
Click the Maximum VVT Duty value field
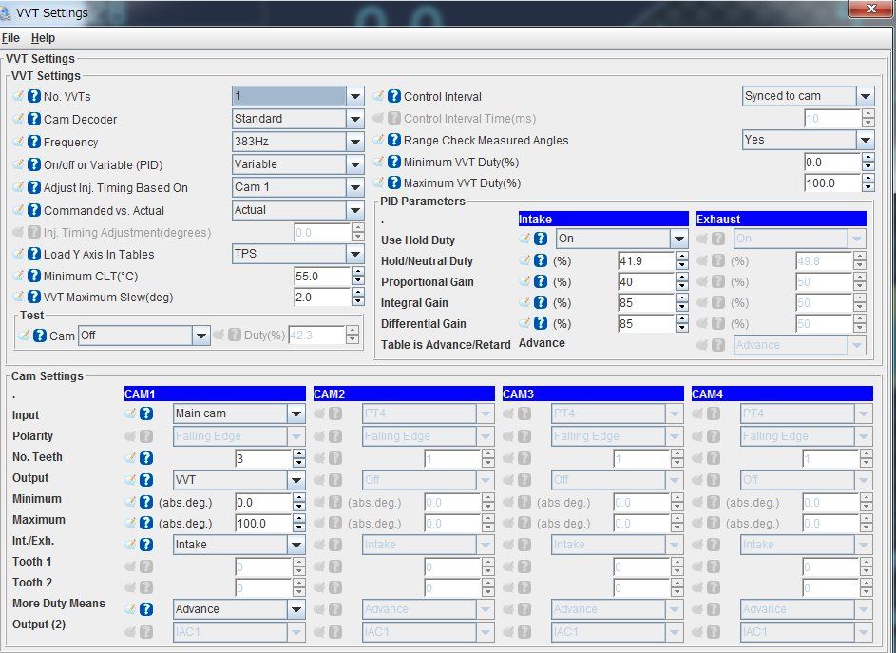832,183
